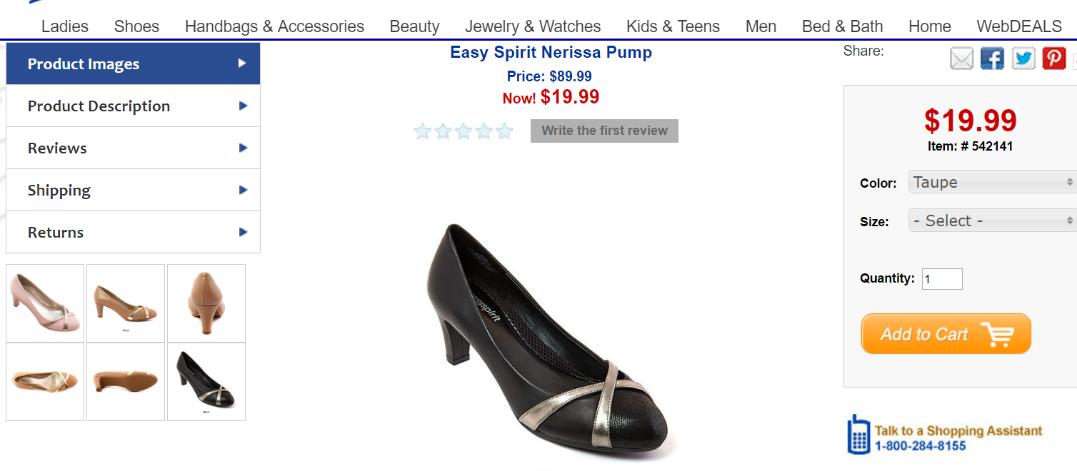Screen dimensions: 1077x471
Task: Share this shoe on Twitter
Action: [1023, 59]
